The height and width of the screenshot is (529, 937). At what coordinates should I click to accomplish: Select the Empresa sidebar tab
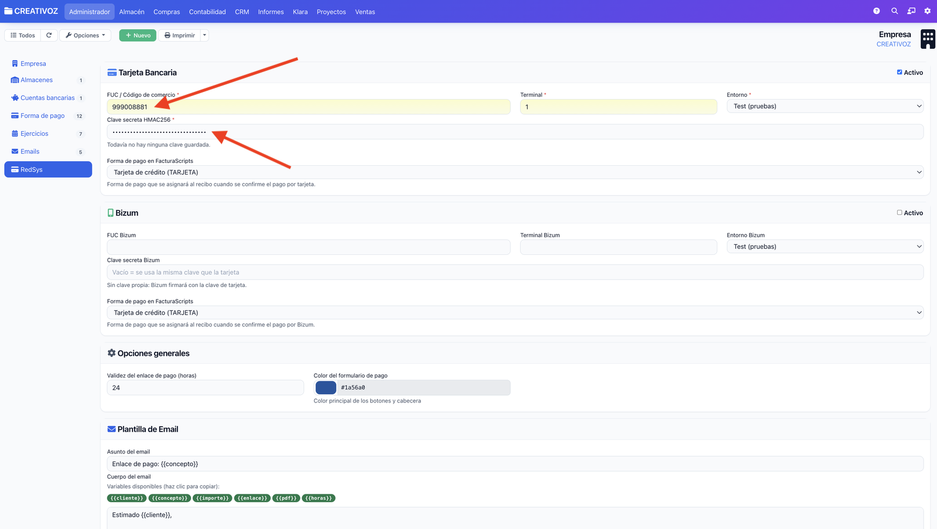[x=48, y=63]
